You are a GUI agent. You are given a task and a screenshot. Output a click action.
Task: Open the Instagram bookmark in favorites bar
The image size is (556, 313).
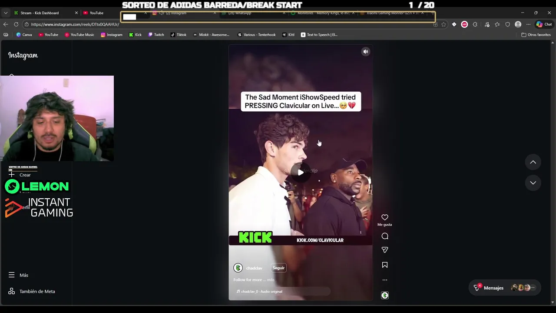(112, 35)
